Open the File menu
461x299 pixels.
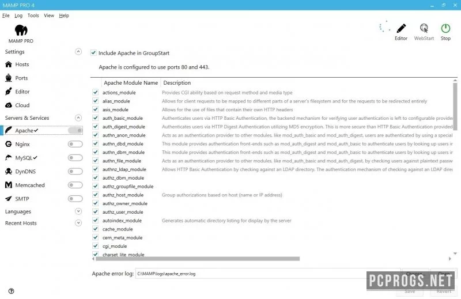point(6,16)
